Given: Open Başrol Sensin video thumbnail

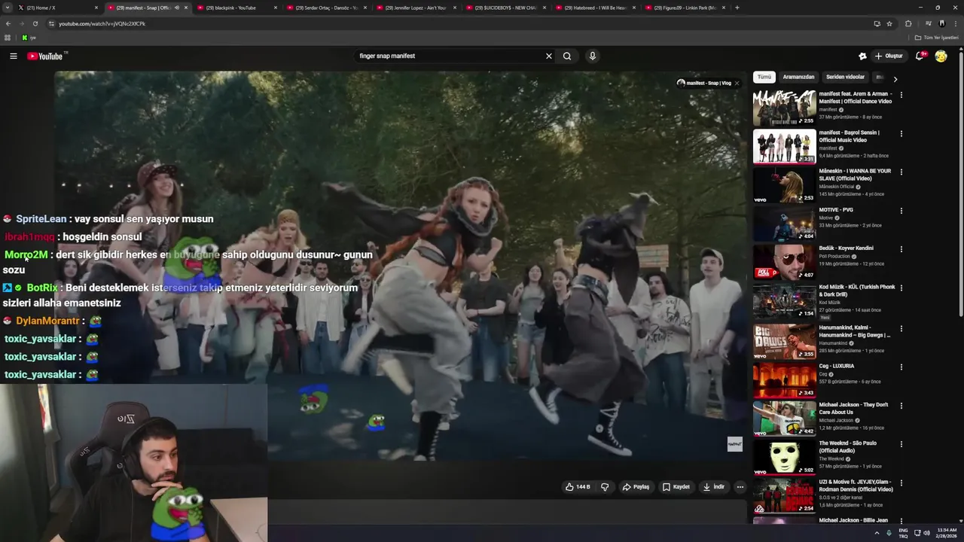Looking at the screenshot, I should pyautogui.click(x=784, y=146).
